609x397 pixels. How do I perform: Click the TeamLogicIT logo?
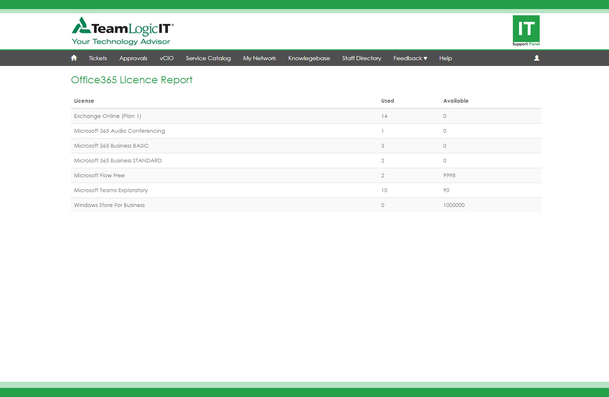[123, 31]
